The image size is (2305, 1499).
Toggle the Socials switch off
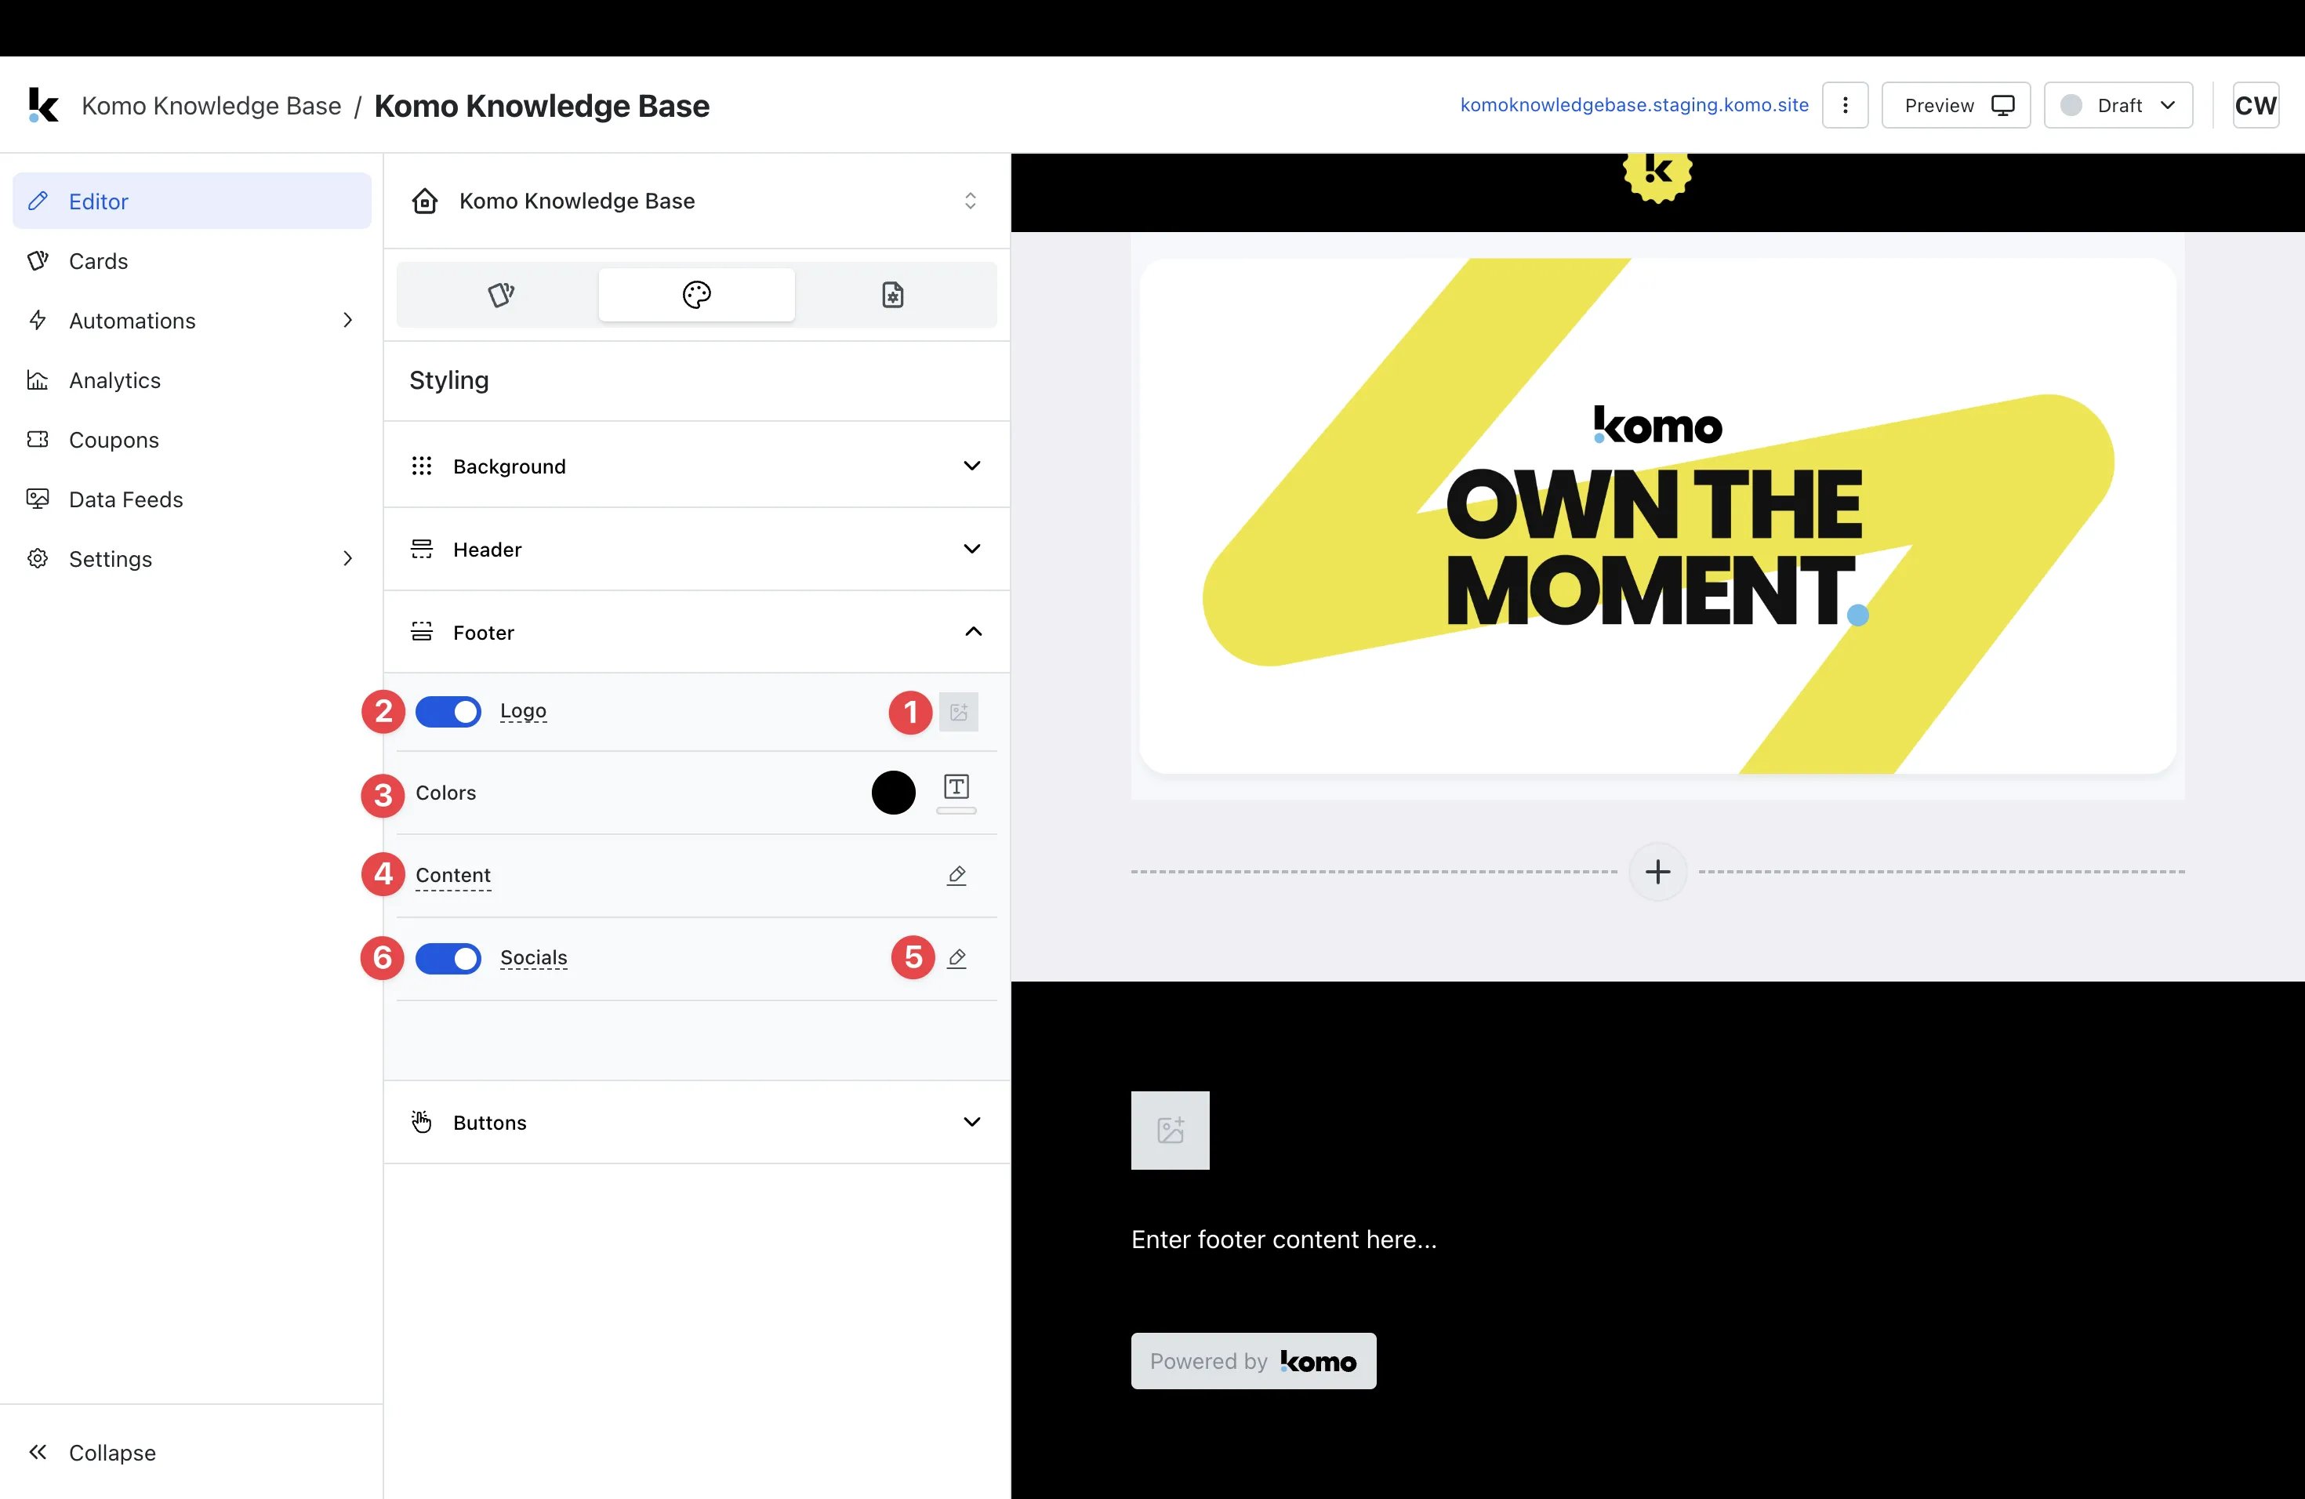[x=448, y=958]
